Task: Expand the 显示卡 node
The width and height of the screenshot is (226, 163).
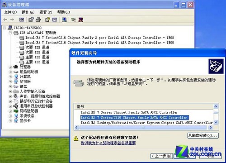Action: coord(10,121)
